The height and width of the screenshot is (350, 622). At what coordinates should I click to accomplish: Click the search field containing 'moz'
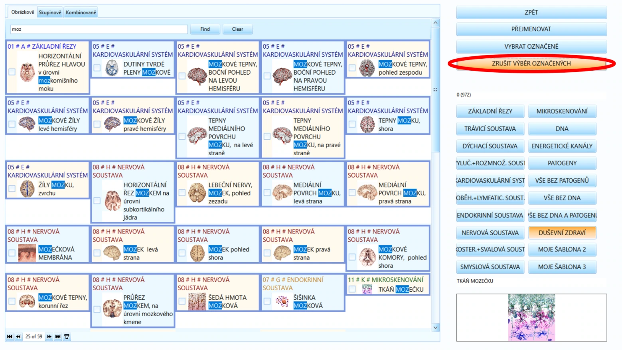point(99,29)
